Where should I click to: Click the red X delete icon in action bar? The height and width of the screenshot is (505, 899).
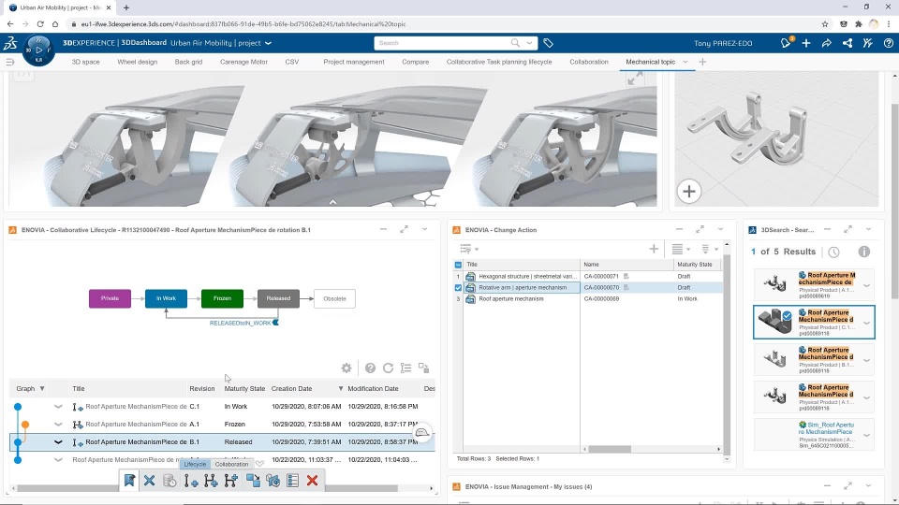[x=313, y=481]
